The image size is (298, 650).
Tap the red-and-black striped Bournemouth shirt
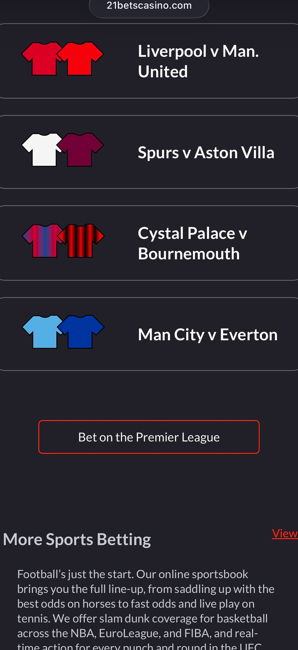81,241
